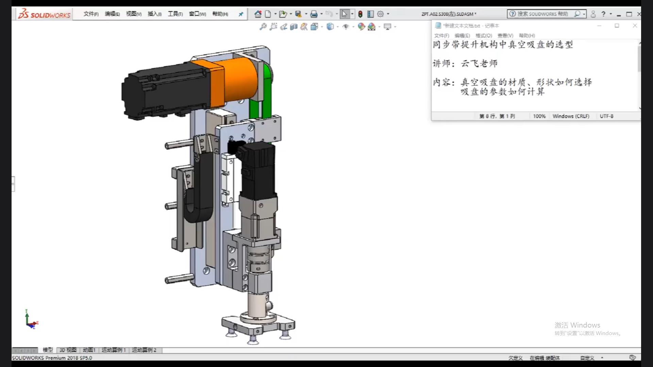653x367 pixels.
Task: Expand the View Settings dropdown arrow
Action: click(395, 27)
